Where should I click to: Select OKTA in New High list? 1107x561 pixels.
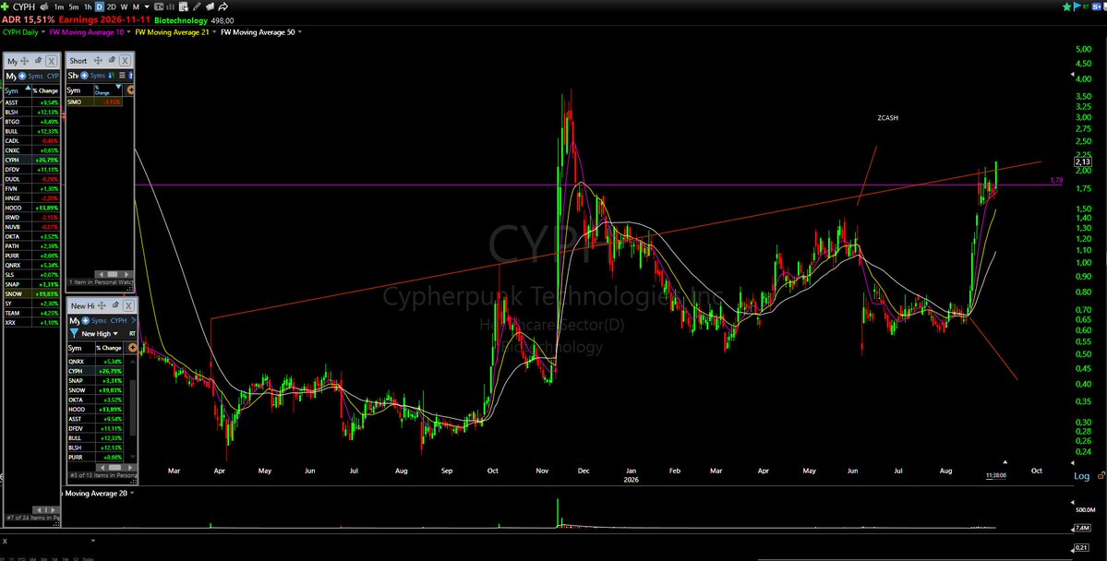(95, 400)
